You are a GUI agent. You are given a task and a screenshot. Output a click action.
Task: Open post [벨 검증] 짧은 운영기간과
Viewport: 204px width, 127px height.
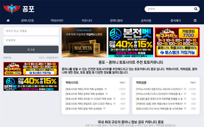pyautogui.click(x=159, y=99)
